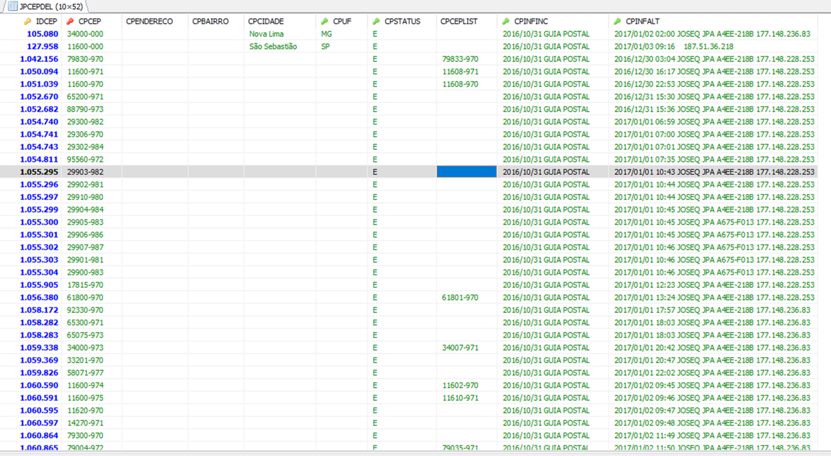Click CPCEPLIST value 79833-970
Image resolution: width=831 pixels, height=456 pixels.
(461, 59)
